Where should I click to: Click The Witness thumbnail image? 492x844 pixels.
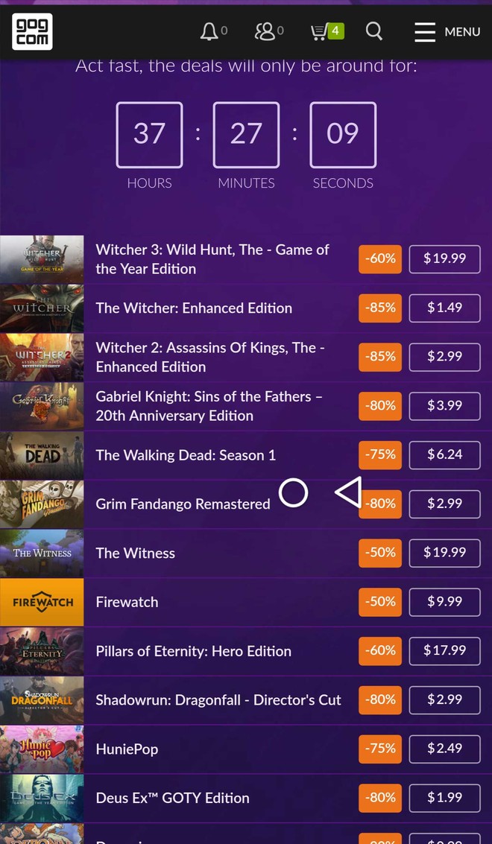[42, 553]
